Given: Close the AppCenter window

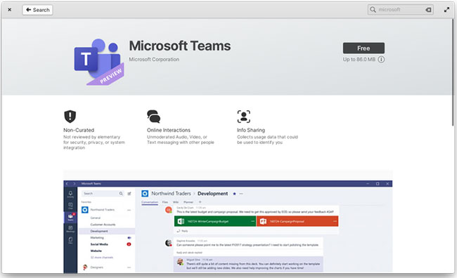Looking at the screenshot, I should click(x=10, y=10).
